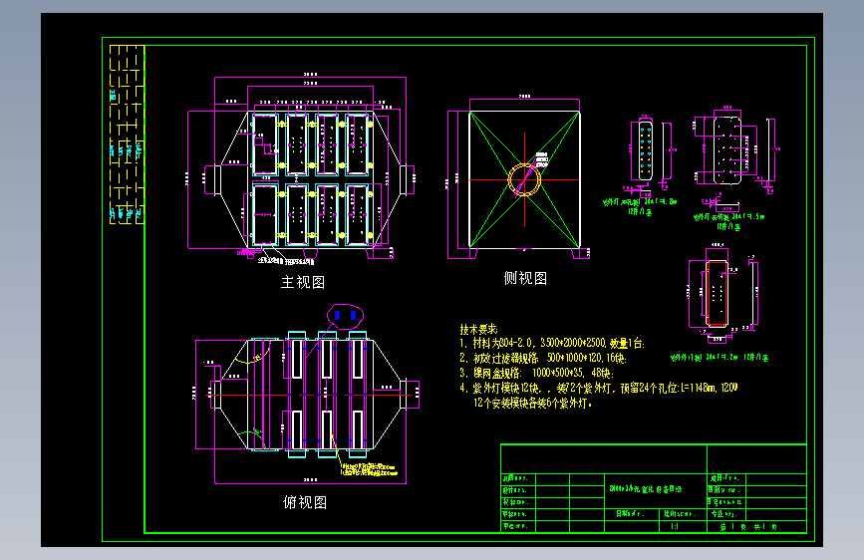Screen dimensions: 864x560
Task: Click the line 12个安装模块各装6个紫外灯
Action: coord(532,403)
